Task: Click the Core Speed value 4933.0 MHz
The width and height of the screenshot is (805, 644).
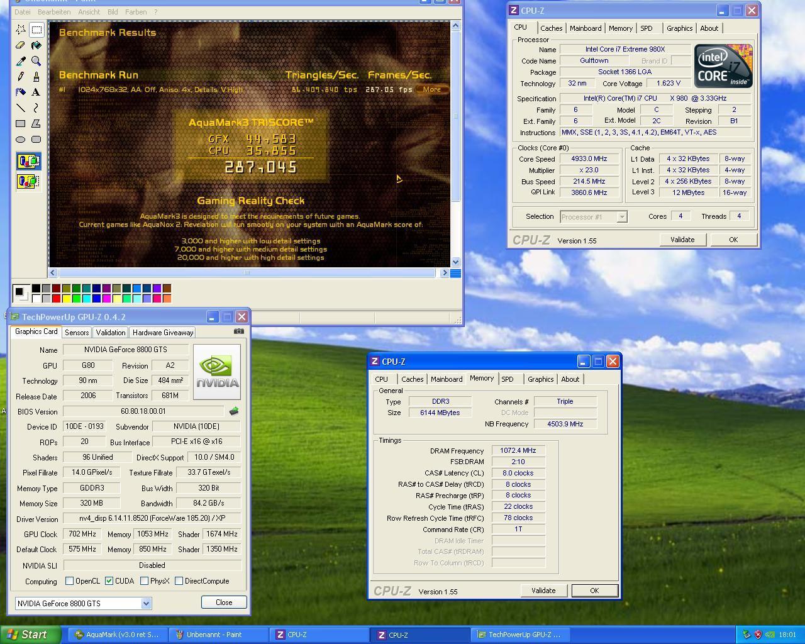Action: 589,159
